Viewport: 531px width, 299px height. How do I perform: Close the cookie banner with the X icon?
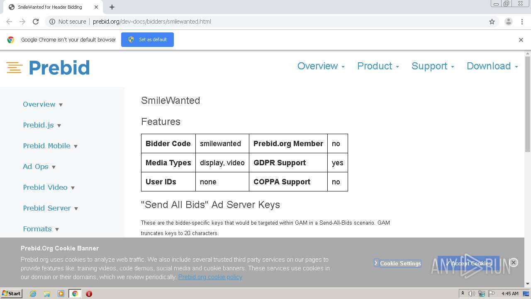coord(514,262)
